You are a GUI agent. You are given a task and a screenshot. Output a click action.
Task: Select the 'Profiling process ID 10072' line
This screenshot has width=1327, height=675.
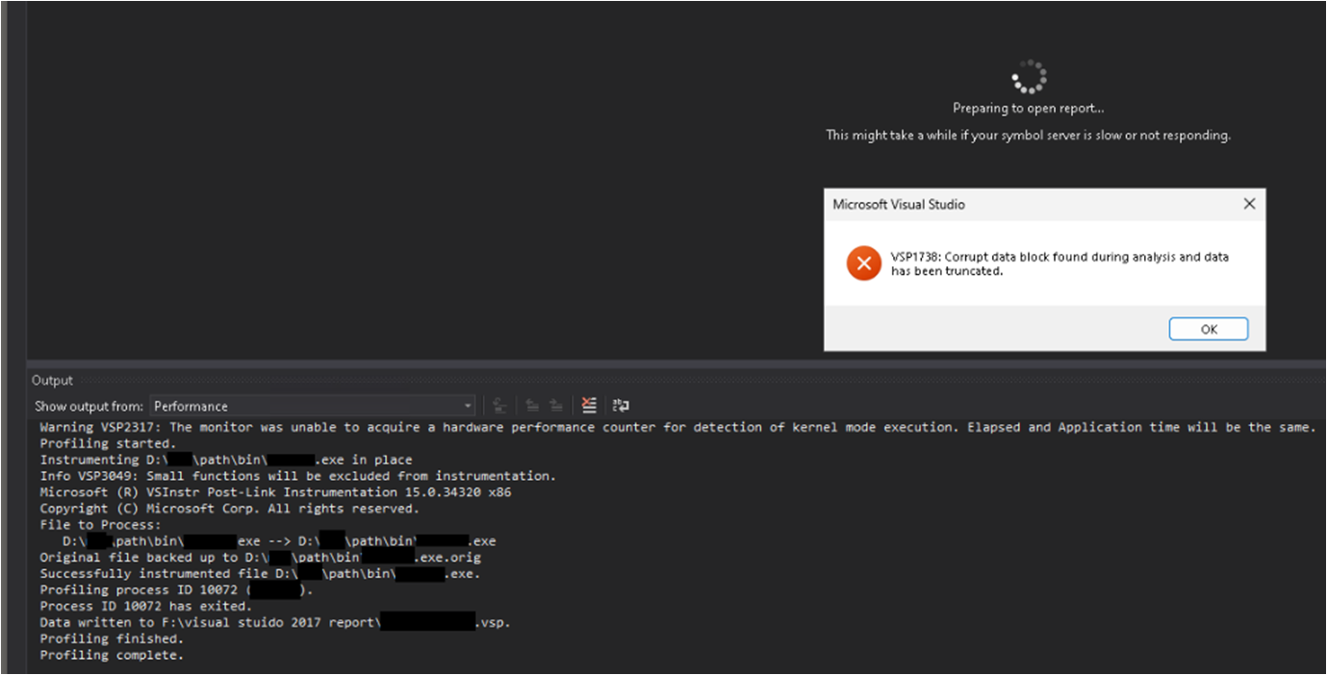[177, 590]
